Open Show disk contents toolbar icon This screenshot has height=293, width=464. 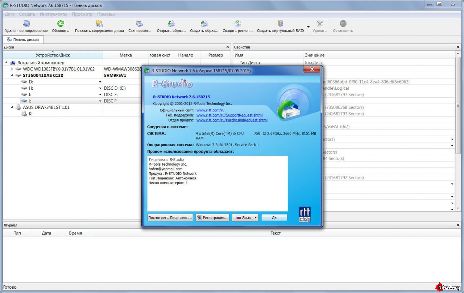point(99,24)
